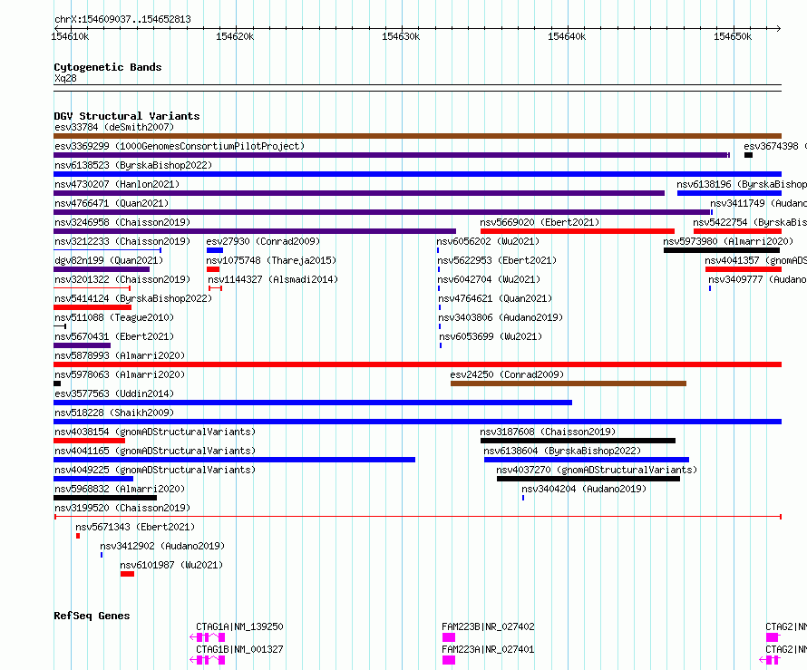Open esv3674398 variant label
Screen dimensions: 807x670
coord(775,146)
